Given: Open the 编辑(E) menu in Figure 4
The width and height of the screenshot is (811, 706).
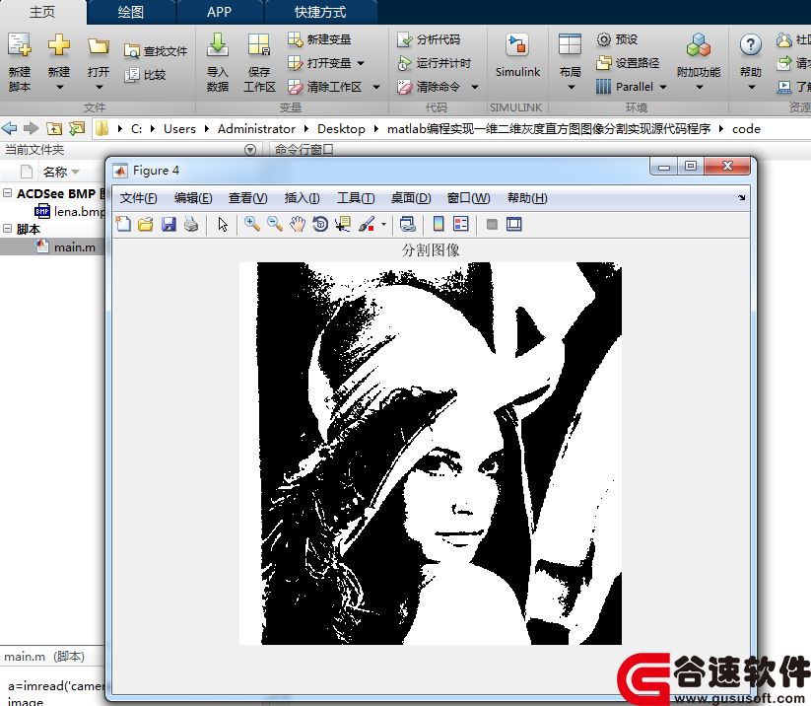Looking at the screenshot, I should click(x=193, y=198).
